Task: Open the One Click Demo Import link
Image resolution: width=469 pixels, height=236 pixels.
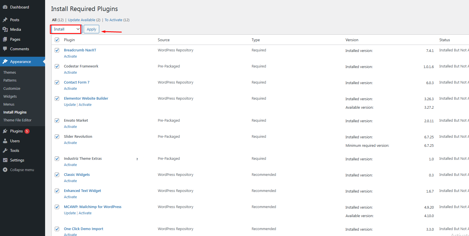Action: point(84,229)
